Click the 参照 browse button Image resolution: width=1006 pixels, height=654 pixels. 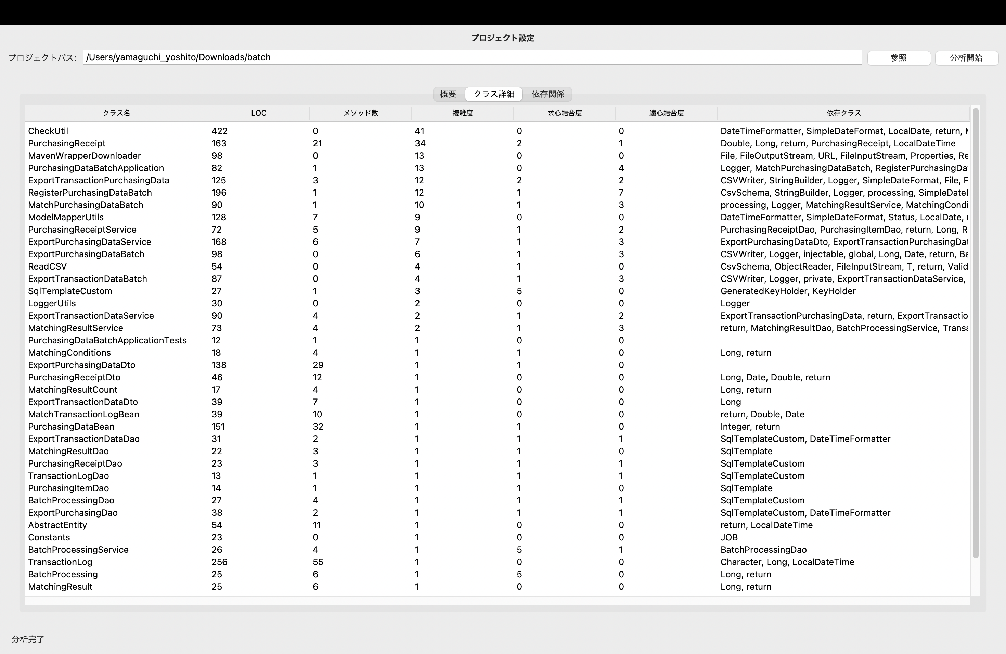[899, 58]
